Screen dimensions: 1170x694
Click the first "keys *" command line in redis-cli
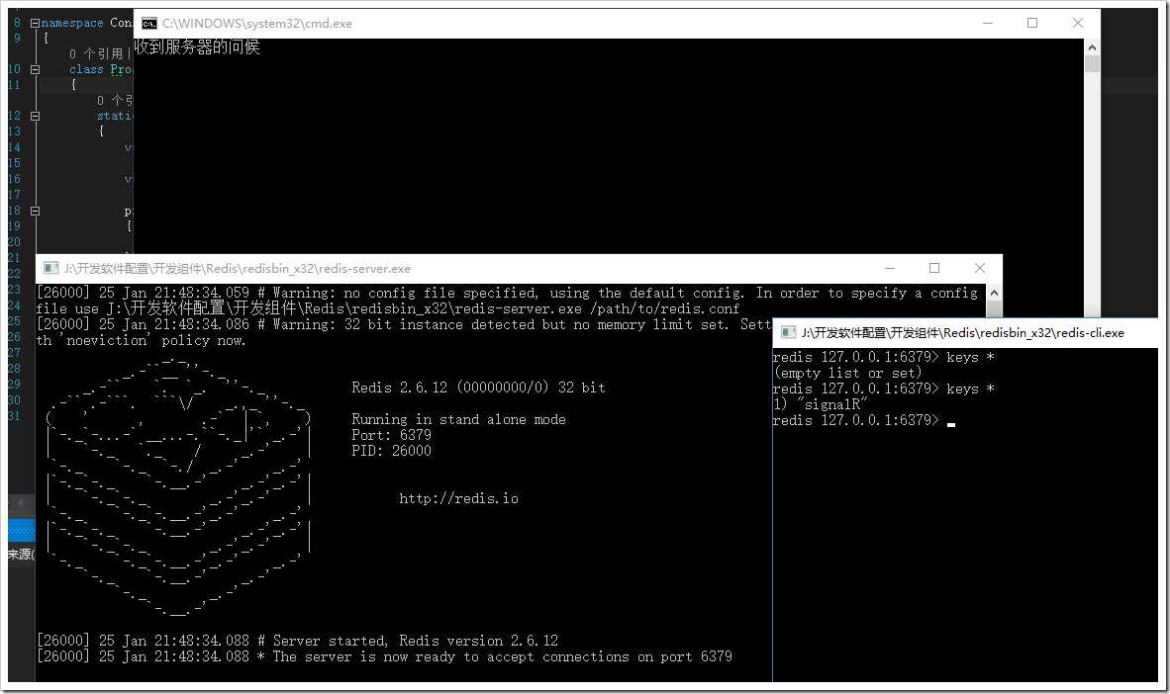(x=884, y=357)
